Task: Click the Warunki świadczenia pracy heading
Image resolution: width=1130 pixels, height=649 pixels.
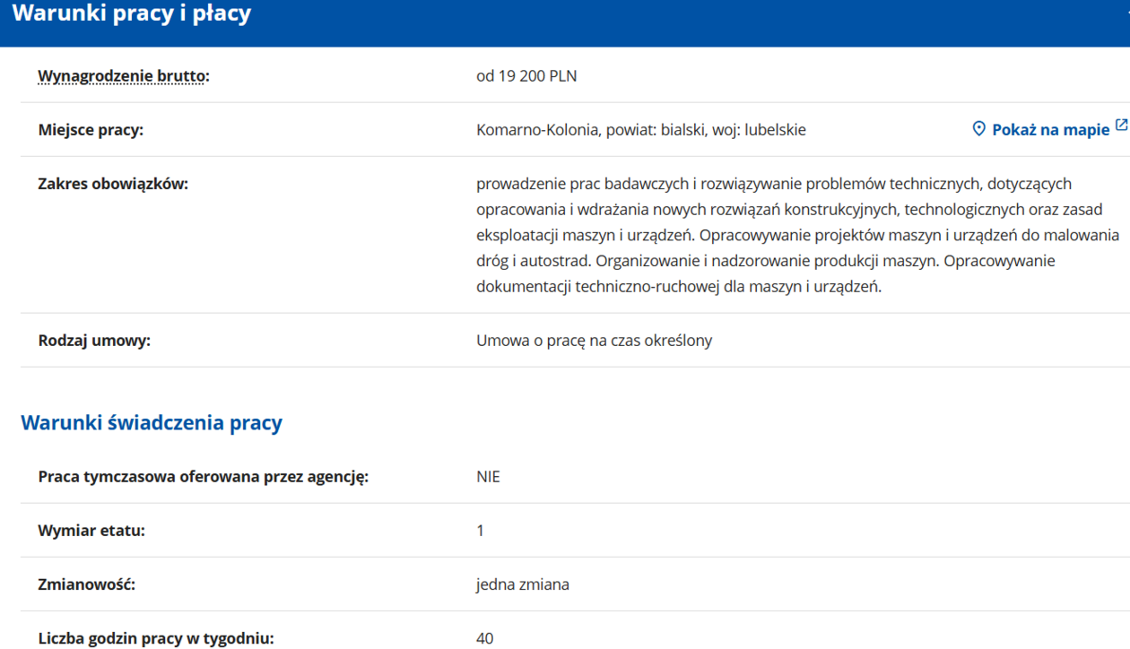Action: (x=152, y=422)
